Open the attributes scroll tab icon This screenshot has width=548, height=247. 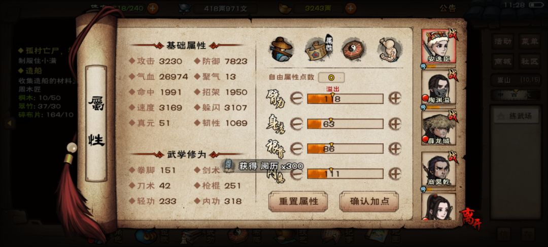[318, 49]
